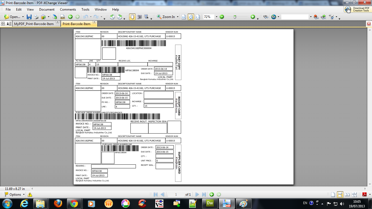372x209 pixels.
Task: Go to the previous page arrow
Action: [x=163, y=195]
